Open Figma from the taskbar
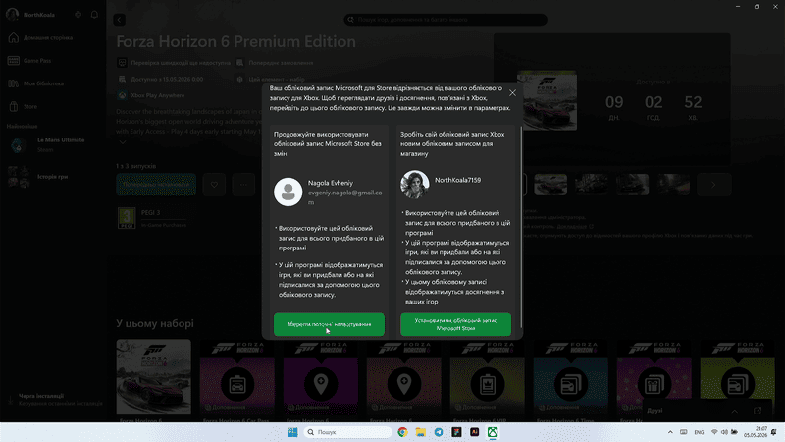Image resolution: width=785 pixels, height=442 pixels. 456,432
